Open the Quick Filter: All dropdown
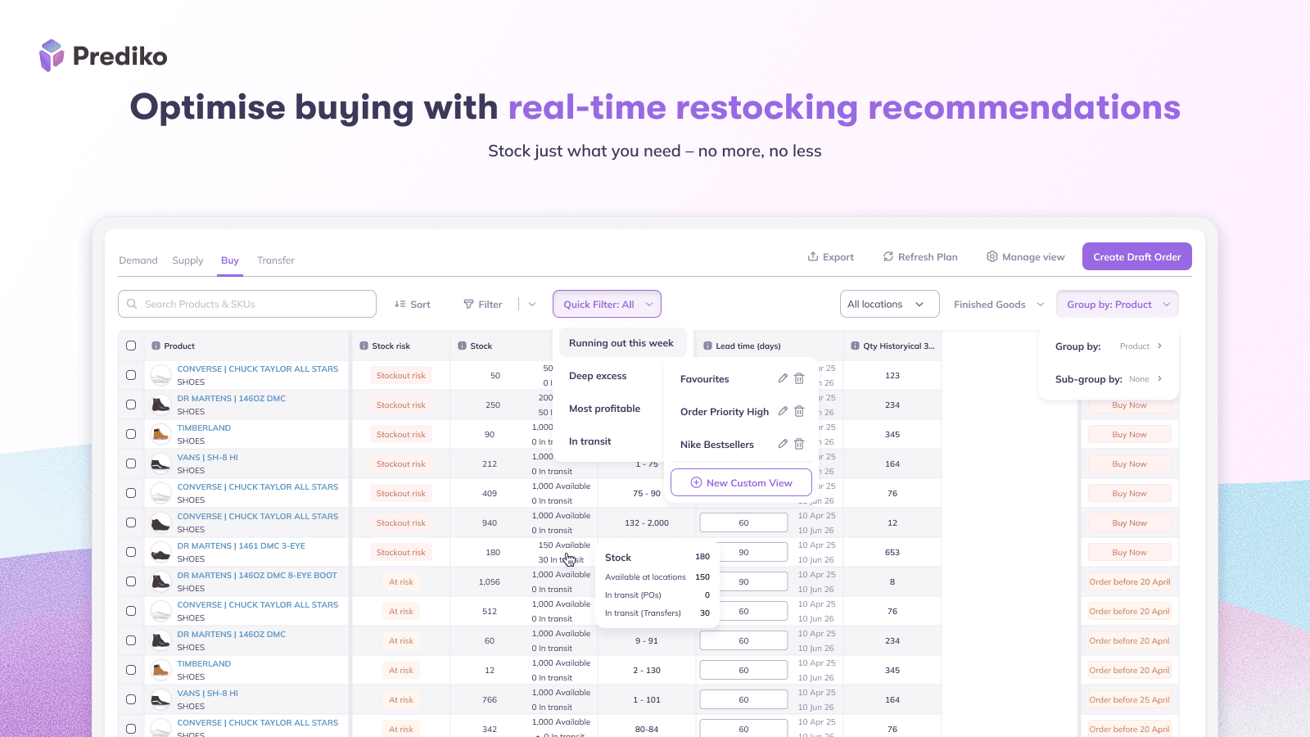1310x737 pixels. pyautogui.click(x=607, y=304)
